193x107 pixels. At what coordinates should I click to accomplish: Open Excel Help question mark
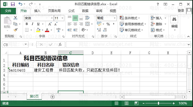(158, 4)
